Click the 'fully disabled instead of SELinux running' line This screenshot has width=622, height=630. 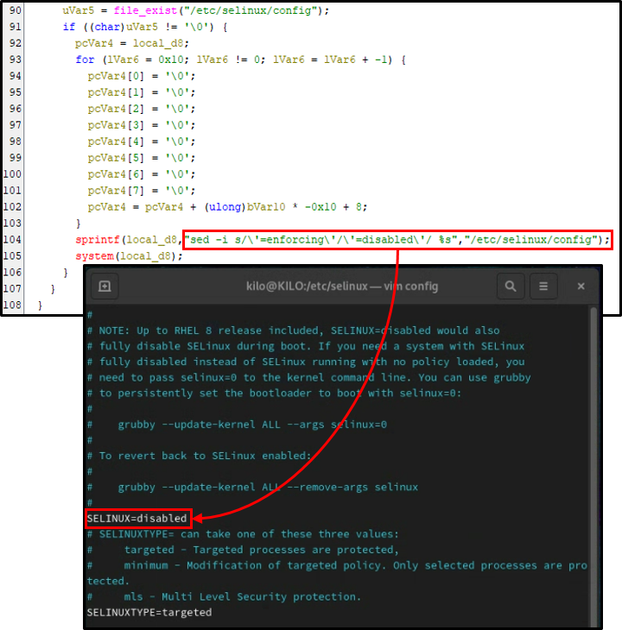(x=306, y=362)
